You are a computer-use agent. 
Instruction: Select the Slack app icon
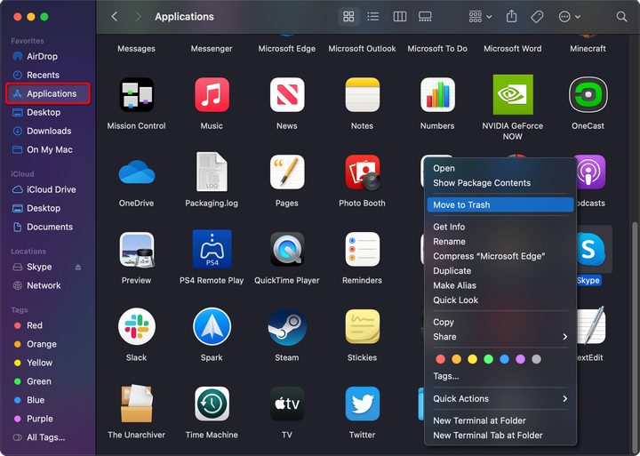(x=136, y=326)
